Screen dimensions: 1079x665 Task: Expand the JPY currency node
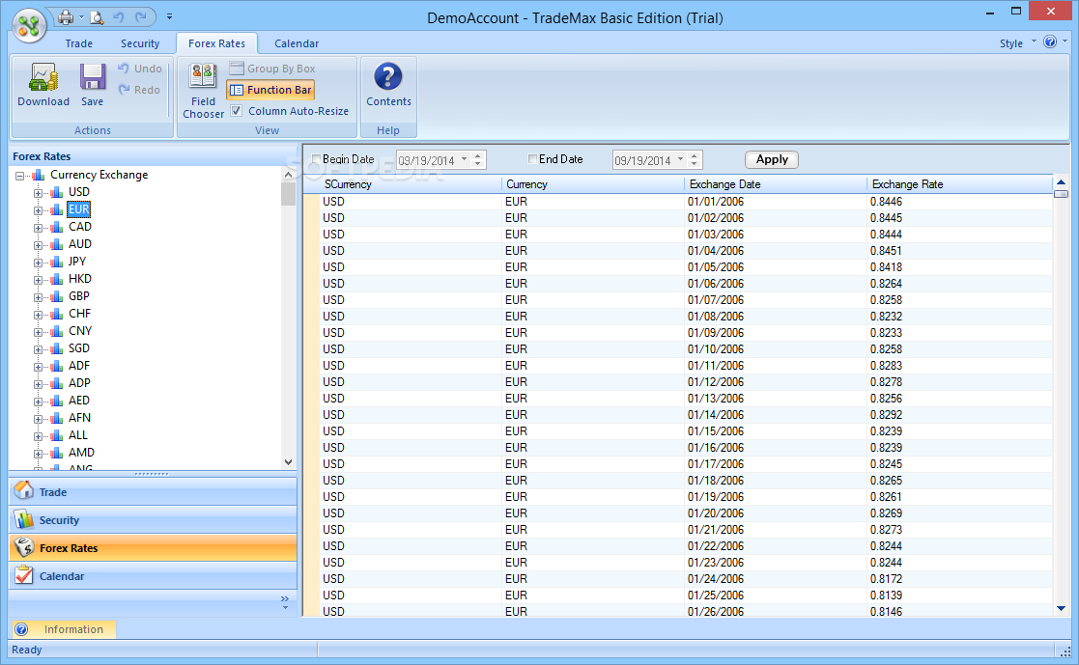coord(38,262)
